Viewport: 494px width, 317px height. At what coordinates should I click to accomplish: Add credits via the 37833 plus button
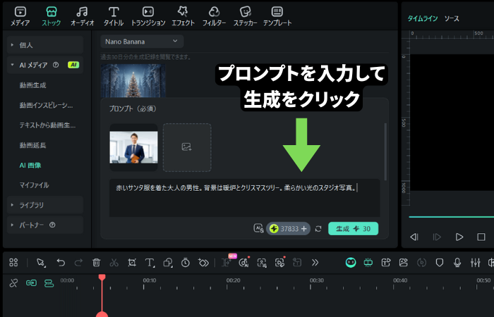click(x=303, y=229)
